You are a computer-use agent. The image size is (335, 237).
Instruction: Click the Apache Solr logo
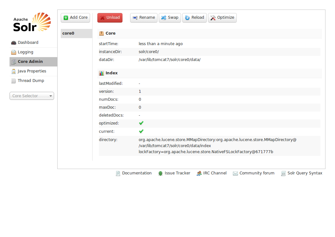tap(32, 22)
